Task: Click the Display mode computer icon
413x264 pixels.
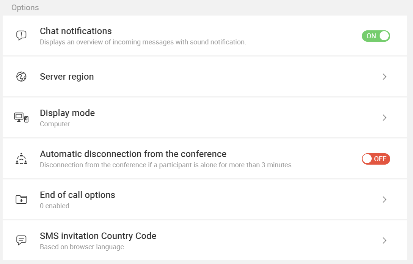Action: click(21, 118)
